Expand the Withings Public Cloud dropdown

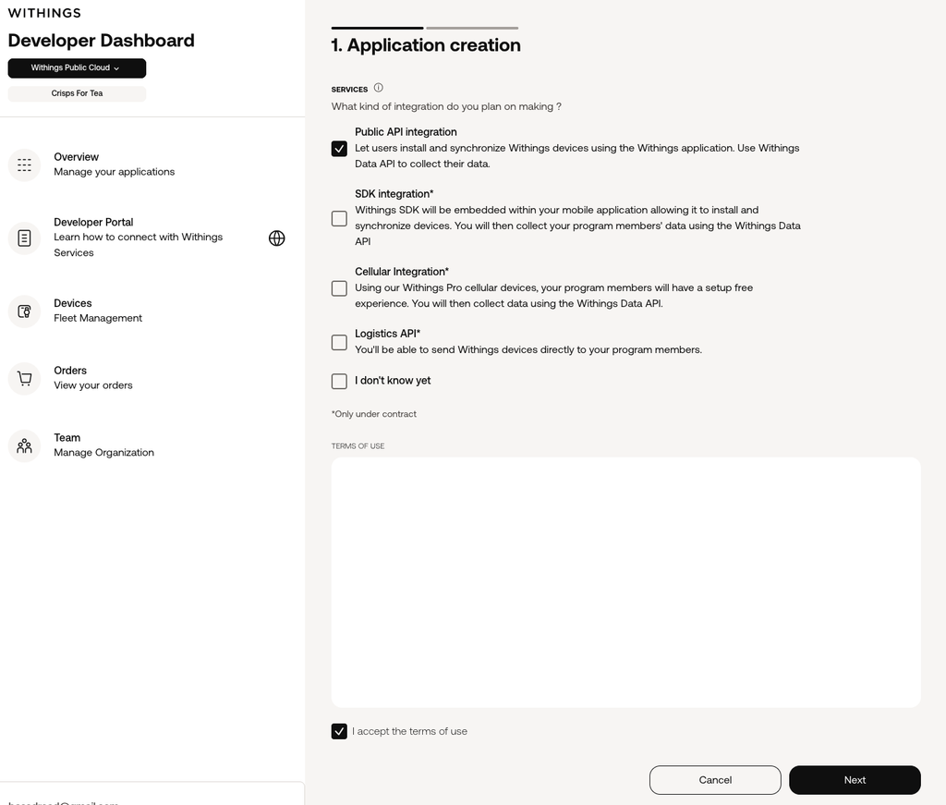[x=77, y=68]
